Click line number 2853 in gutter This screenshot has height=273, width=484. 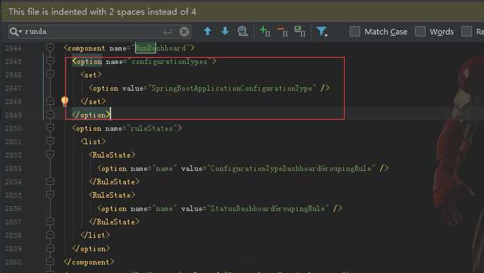(13, 169)
